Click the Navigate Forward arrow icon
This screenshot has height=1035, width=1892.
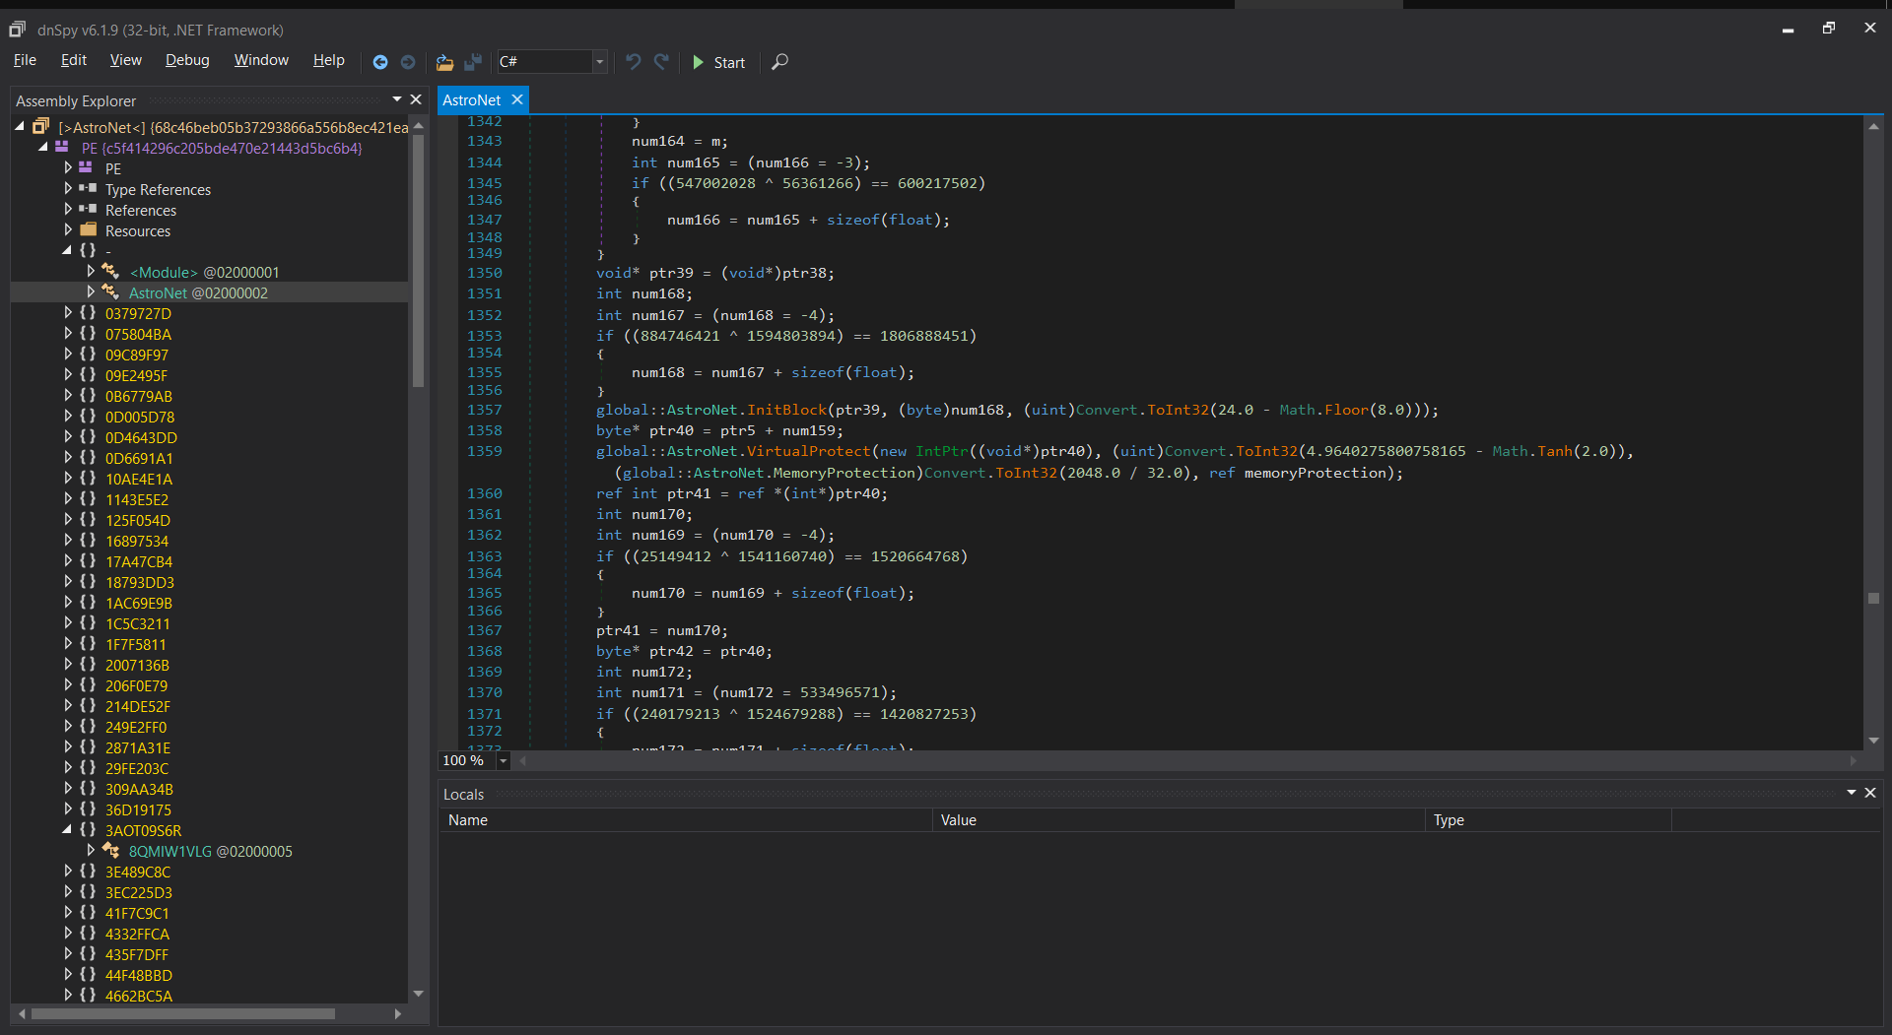click(x=408, y=62)
